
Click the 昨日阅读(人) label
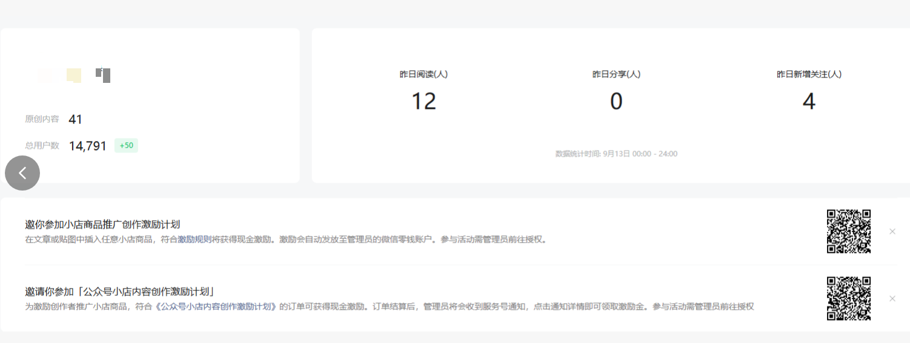click(423, 74)
